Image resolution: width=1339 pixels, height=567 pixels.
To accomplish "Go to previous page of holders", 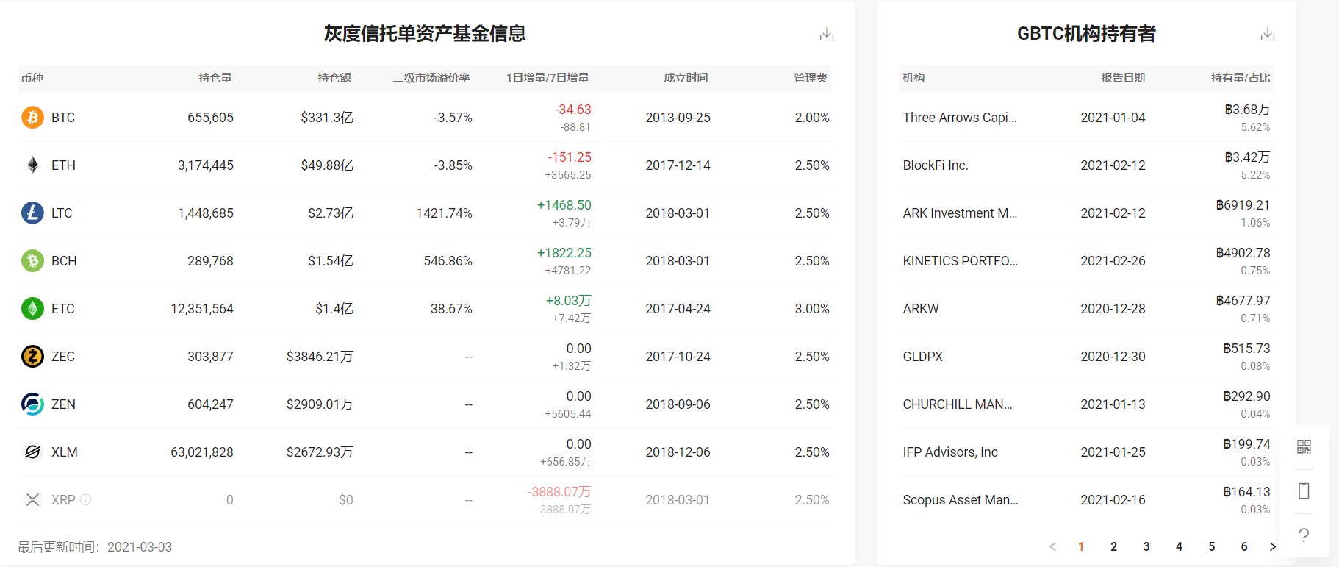I will (x=1052, y=546).
